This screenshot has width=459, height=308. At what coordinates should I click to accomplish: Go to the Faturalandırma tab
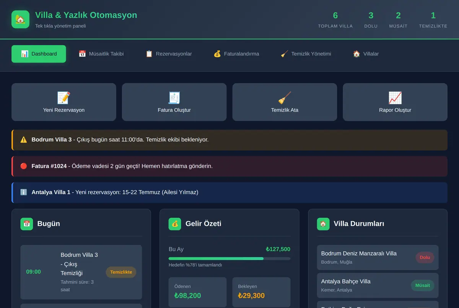pyautogui.click(x=236, y=54)
